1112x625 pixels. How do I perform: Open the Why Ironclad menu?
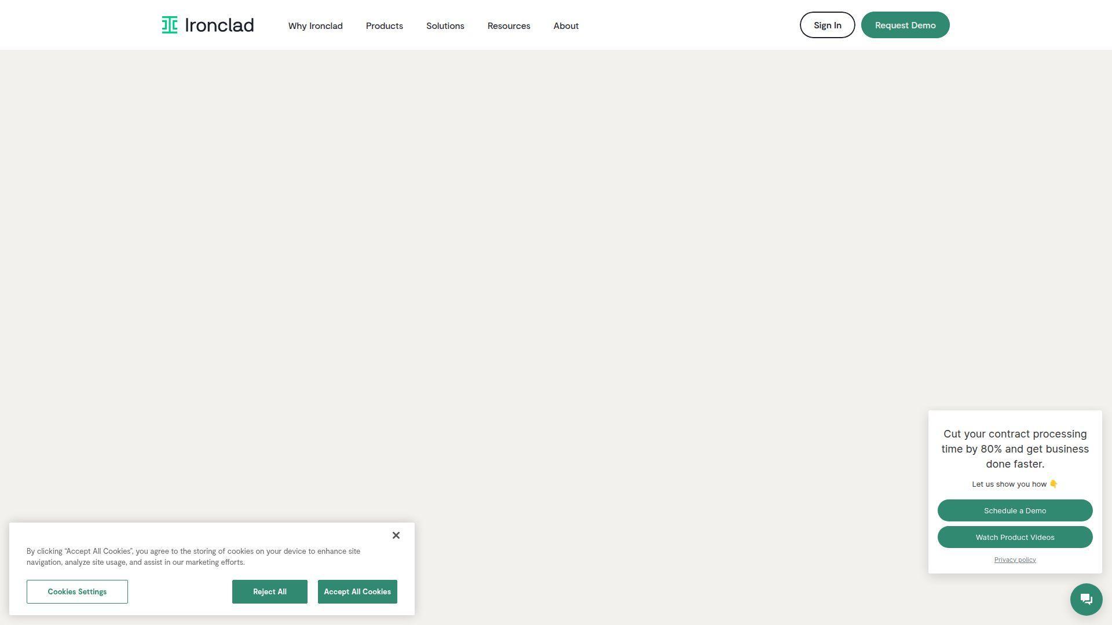tap(315, 26)
